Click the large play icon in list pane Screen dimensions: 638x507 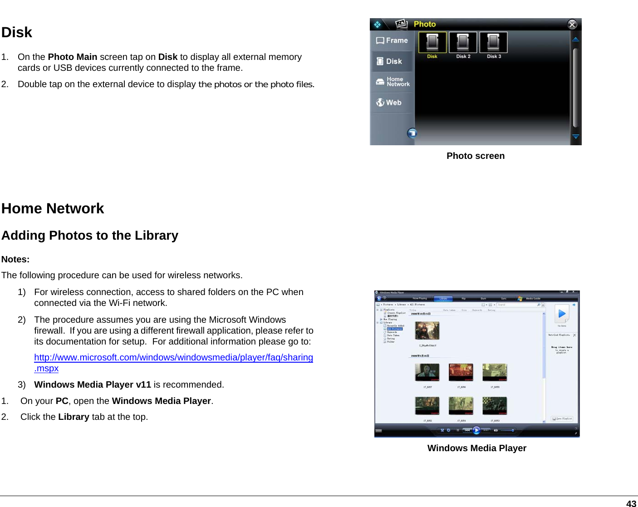(562, 314)
